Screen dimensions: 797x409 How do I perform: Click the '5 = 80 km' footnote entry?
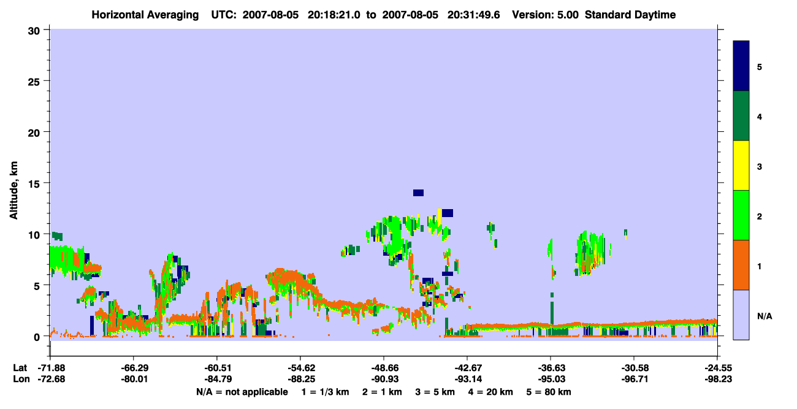[549, 392]
